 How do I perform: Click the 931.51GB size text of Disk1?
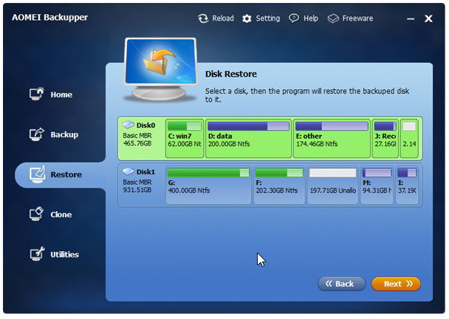[137, 190]
